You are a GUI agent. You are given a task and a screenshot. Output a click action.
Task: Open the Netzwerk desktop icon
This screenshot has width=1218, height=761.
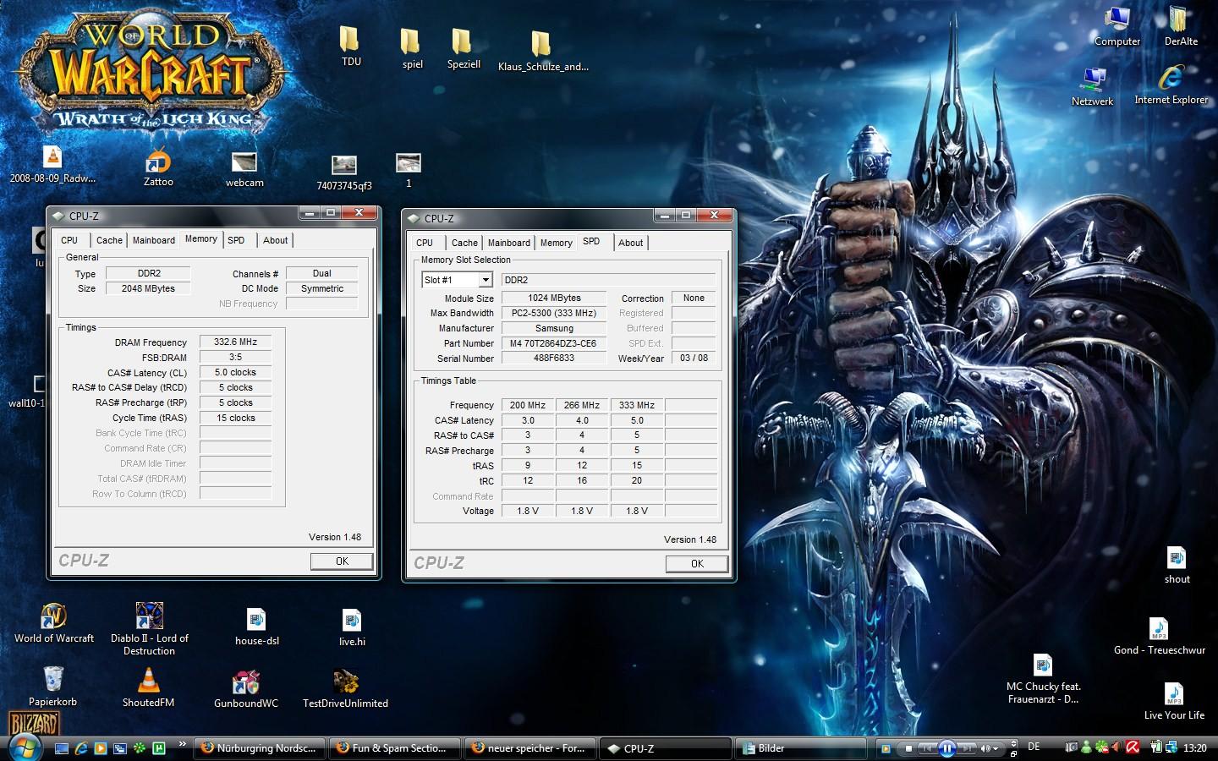[1092, 86]
